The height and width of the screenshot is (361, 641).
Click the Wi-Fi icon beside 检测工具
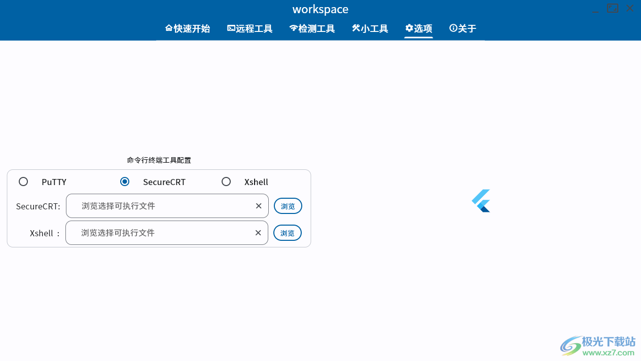click(x=293, y=28)
